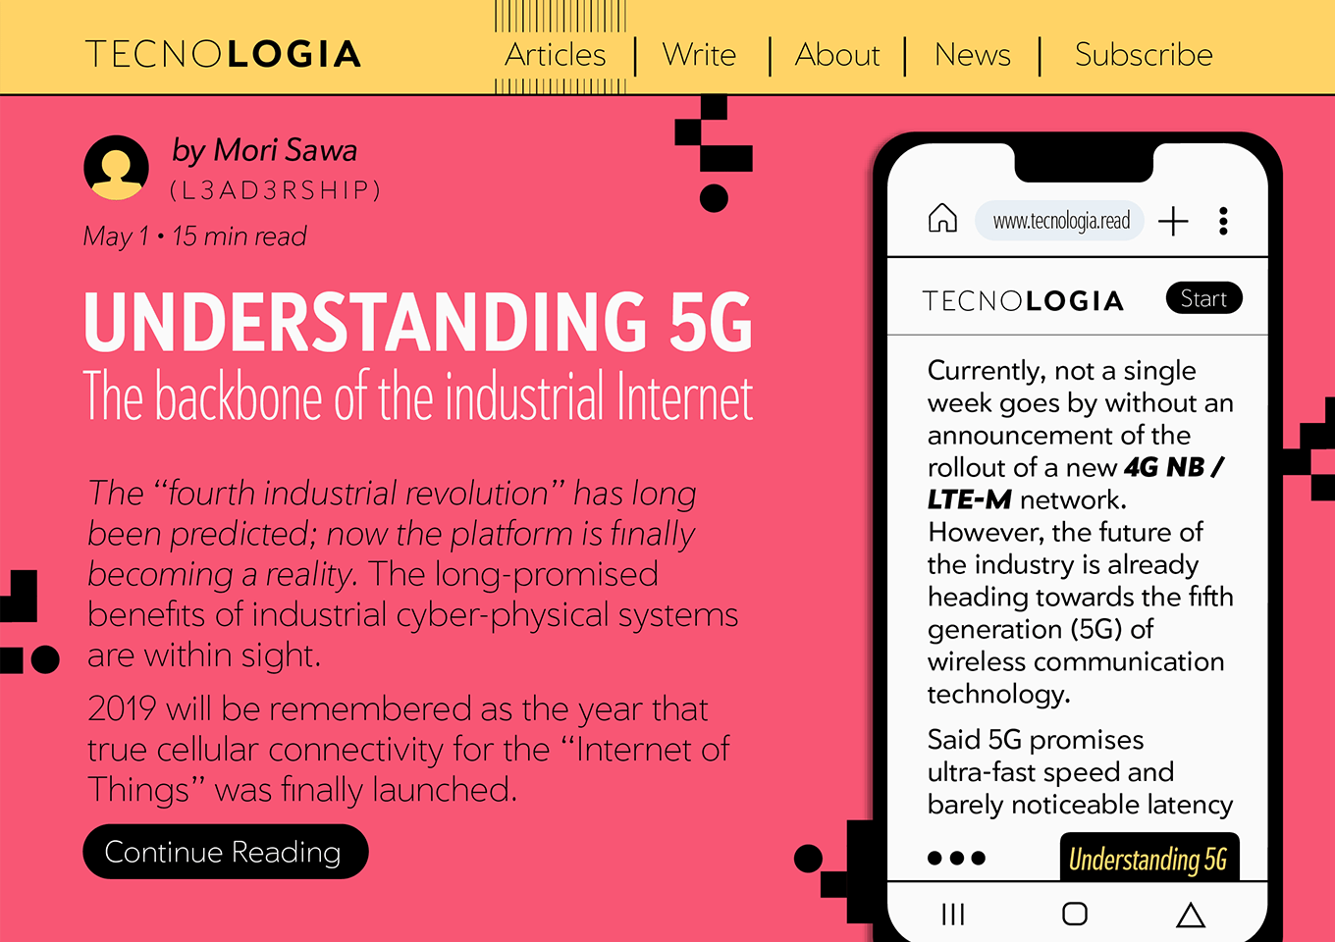This screenshot has height=942, width=1335.
Task: Tap the phone back triangle icon
Action: tap(1191, 915)
